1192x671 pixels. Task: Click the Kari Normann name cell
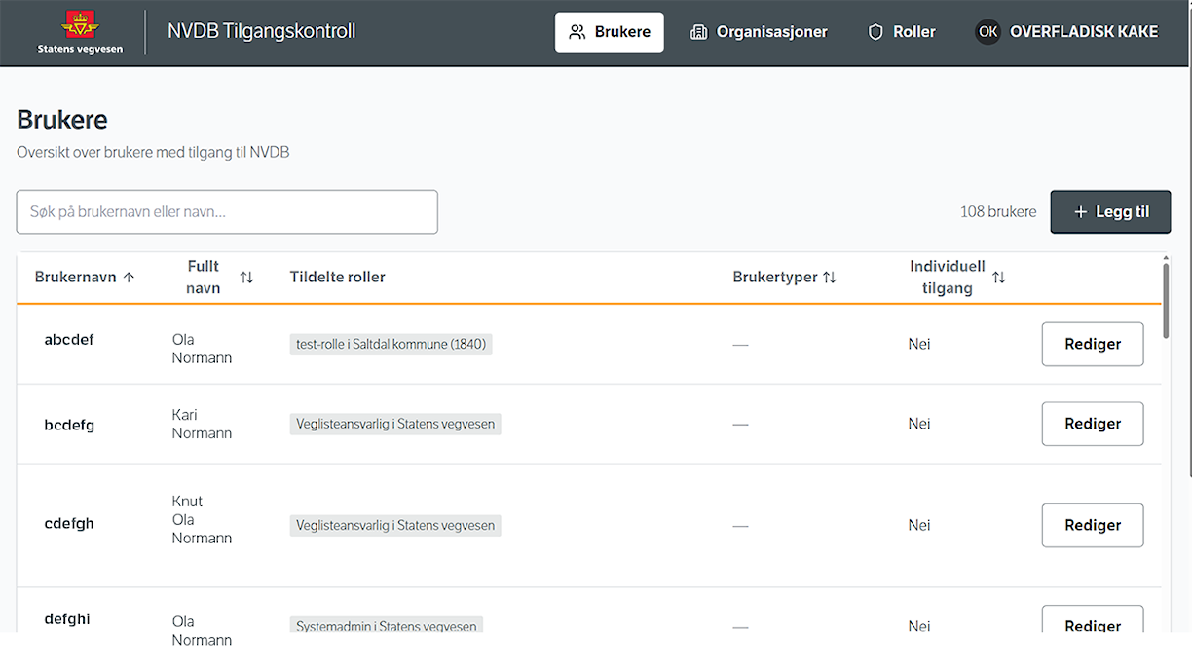(202, 424)
